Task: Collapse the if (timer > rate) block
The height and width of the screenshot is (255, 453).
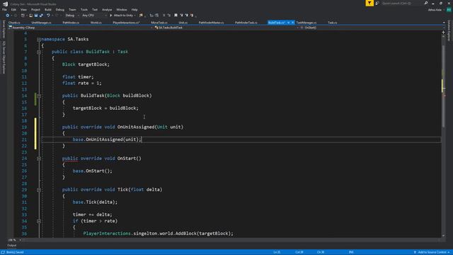Action: [x=39, y=221]
